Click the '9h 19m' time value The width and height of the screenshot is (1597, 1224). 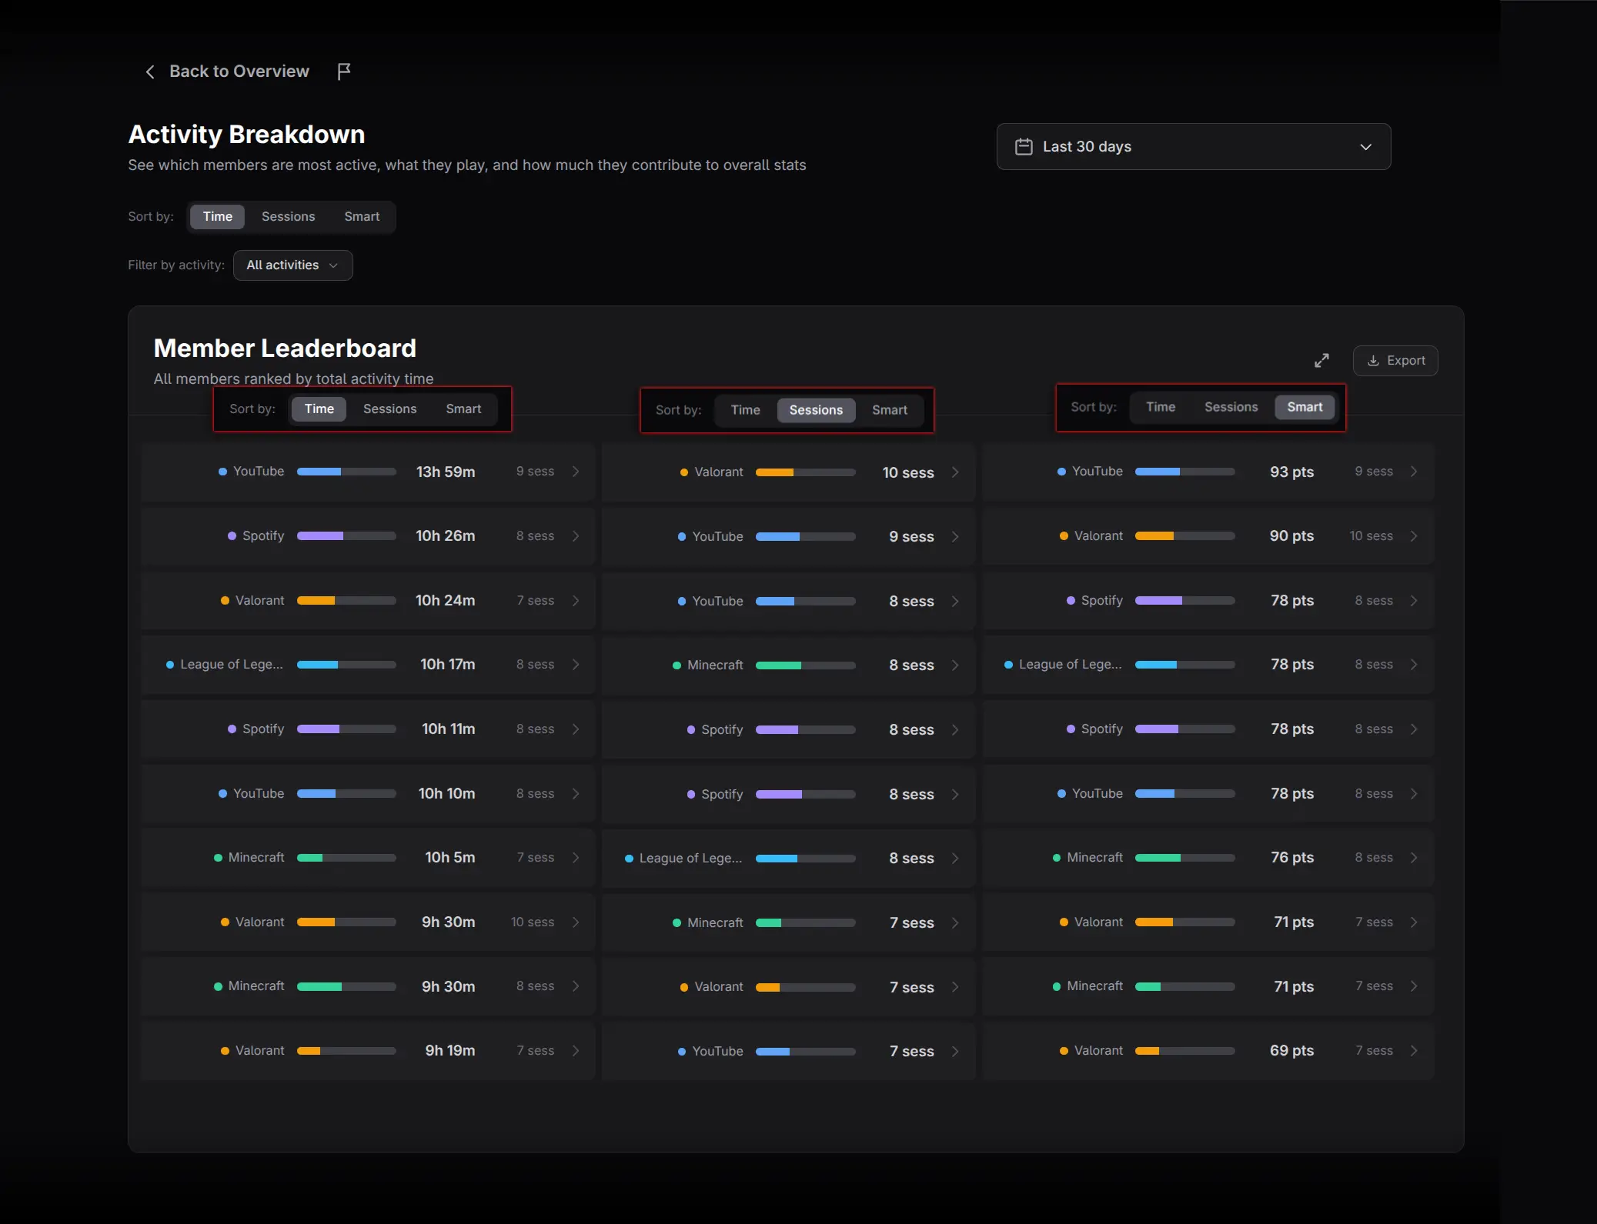(x=450, y=1051)
